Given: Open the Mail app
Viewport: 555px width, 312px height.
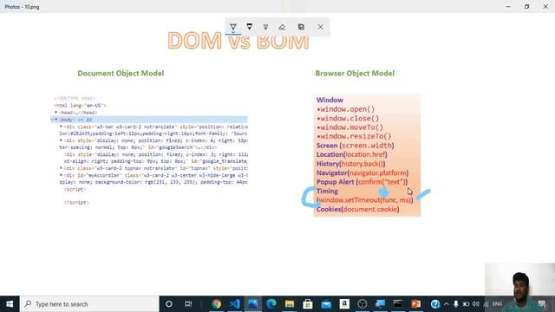Looking at the screenshot, I should [326, 304].
